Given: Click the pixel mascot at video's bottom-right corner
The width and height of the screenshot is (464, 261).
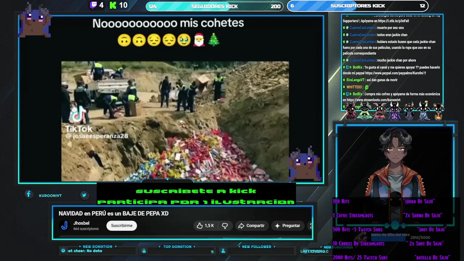Looking at the screenshot, I should pos(305,163).
